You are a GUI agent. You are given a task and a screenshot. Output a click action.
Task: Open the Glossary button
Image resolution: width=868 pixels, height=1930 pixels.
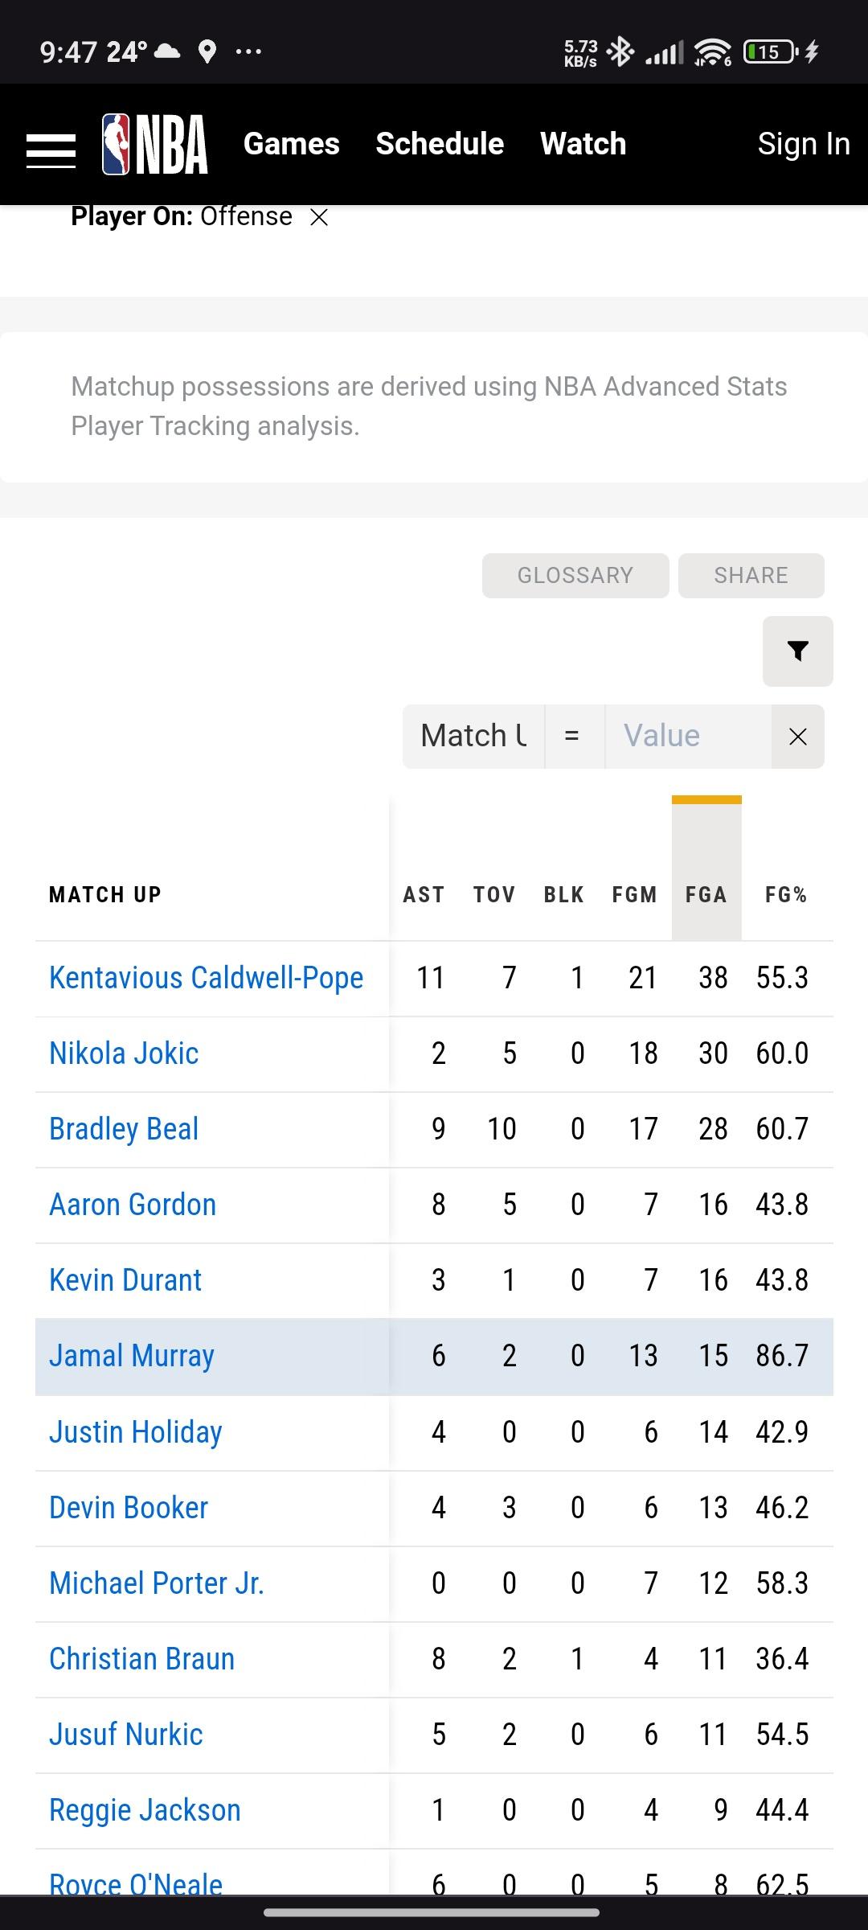575,576
